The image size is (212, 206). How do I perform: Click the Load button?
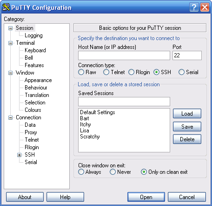click(187, 114)
